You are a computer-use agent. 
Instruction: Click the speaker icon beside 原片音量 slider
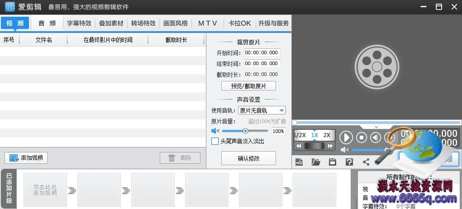(x=215, y=131)
